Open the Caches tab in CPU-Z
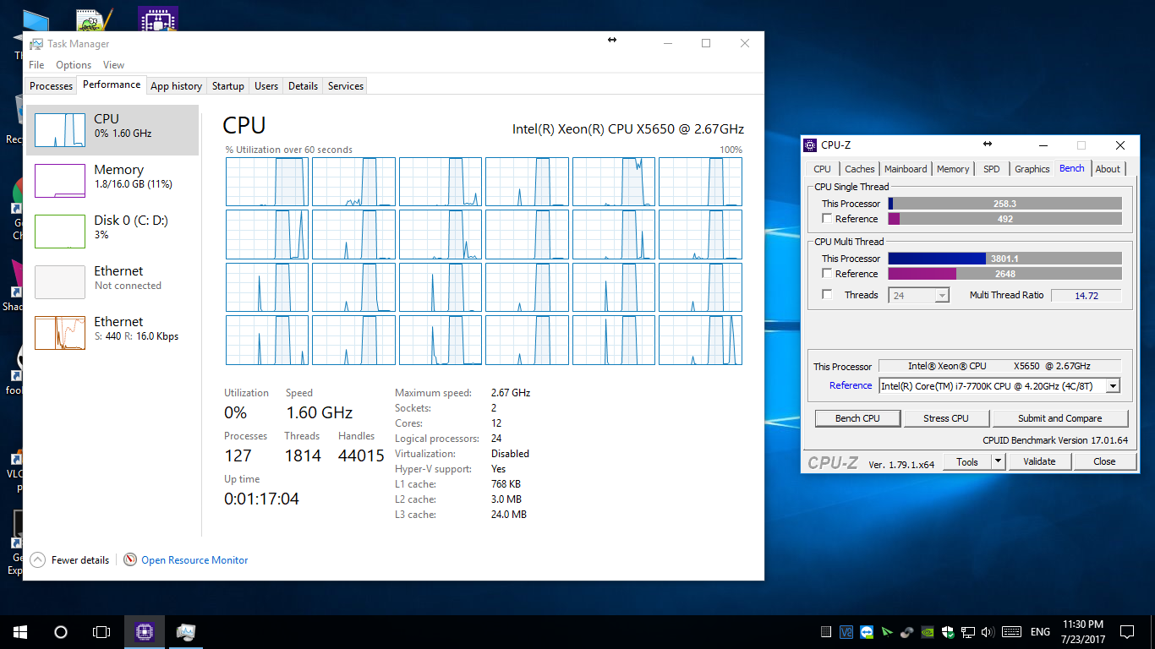This screenshot has height=649, width=1155. click(x=860, y=169)
